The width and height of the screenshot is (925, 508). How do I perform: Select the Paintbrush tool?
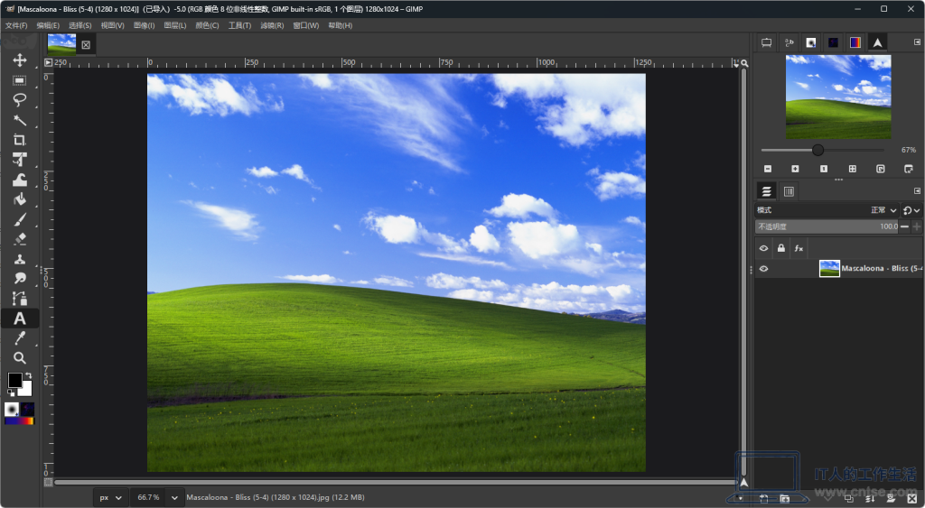click(20, 219)
